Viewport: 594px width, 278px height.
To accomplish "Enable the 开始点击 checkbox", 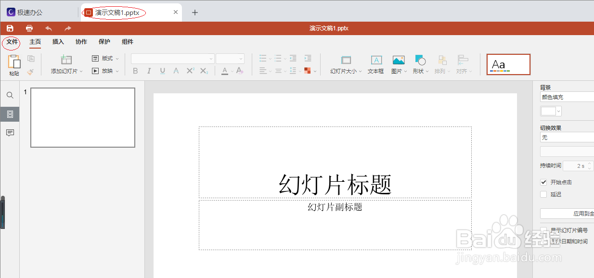I will (544, 182).
